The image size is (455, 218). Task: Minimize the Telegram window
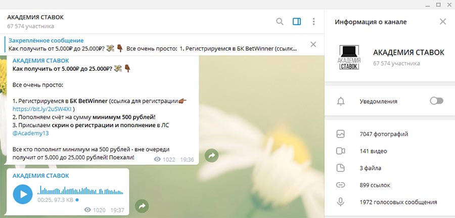coord(428,5)
